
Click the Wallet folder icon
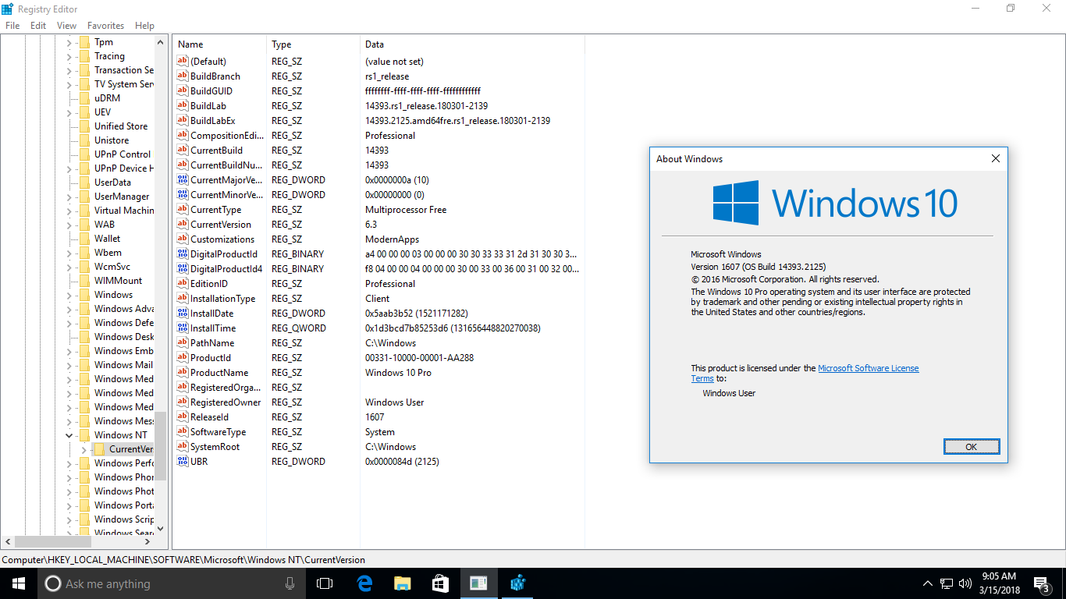coord(84,239)
